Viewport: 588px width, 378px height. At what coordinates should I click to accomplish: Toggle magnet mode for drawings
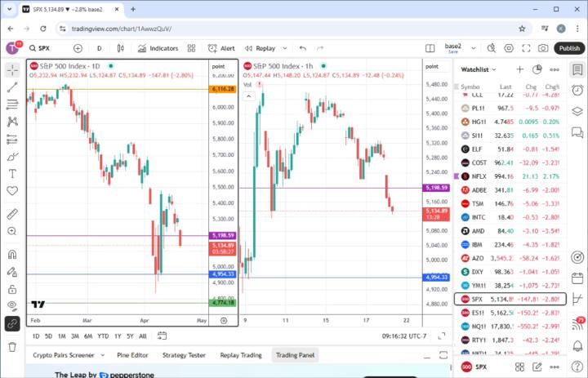click(12, 254)
